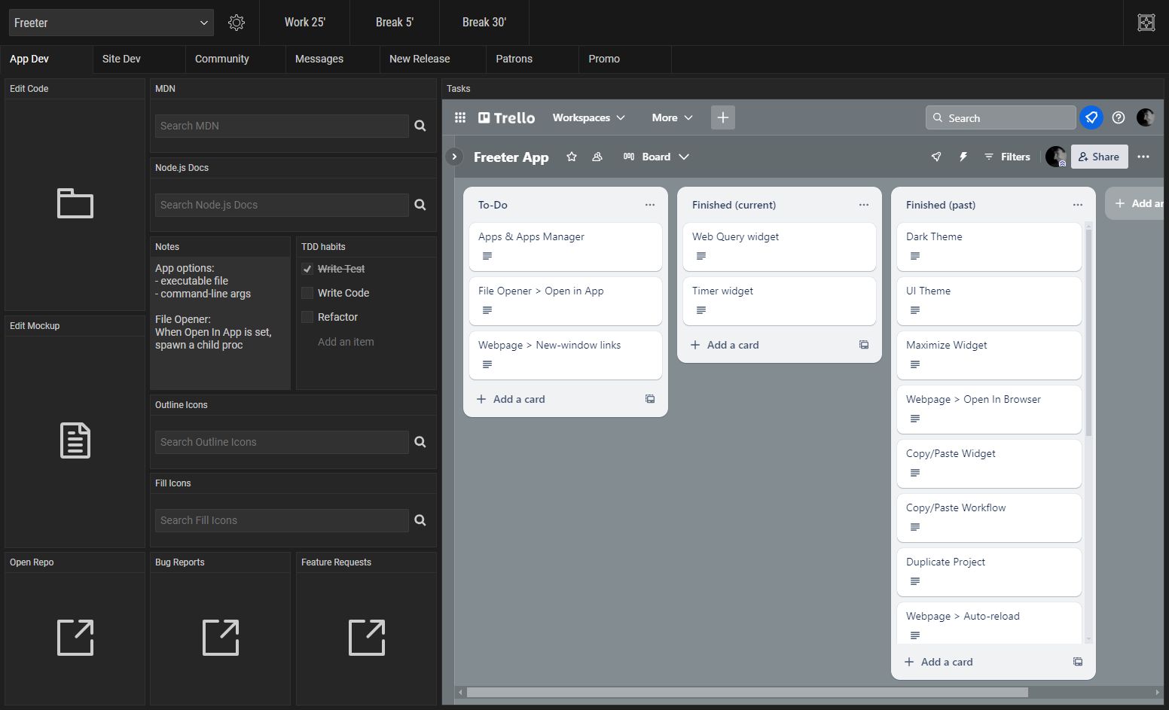Star the Freeter App board

click(572, 157)
